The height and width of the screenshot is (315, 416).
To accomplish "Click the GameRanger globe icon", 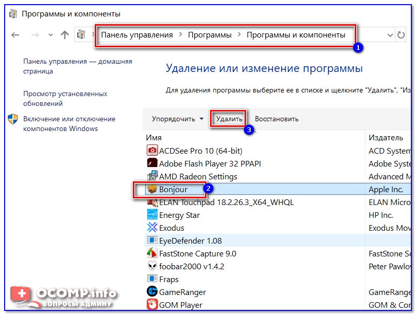I will tap(152, 291).
